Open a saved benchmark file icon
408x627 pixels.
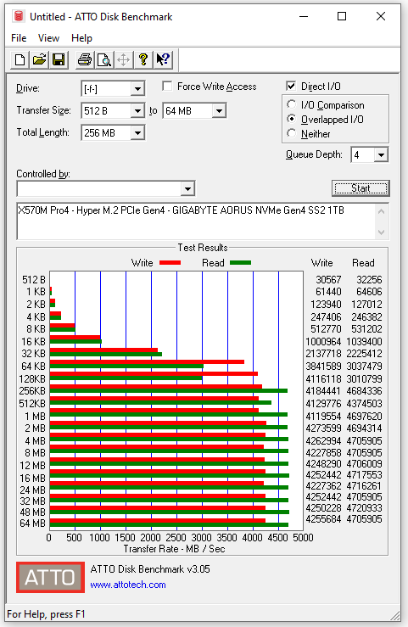click(39, 60)
